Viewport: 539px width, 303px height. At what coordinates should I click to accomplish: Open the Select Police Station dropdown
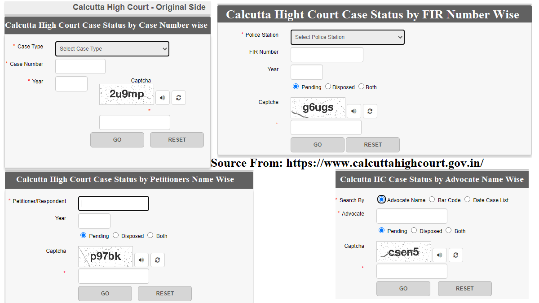pos(347,37)
